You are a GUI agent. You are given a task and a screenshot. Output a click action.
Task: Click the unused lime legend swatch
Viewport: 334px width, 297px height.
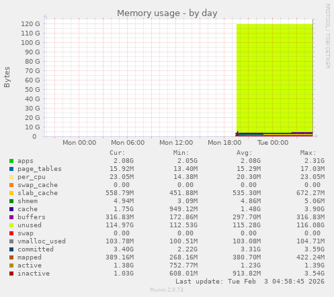click(11, 225)
